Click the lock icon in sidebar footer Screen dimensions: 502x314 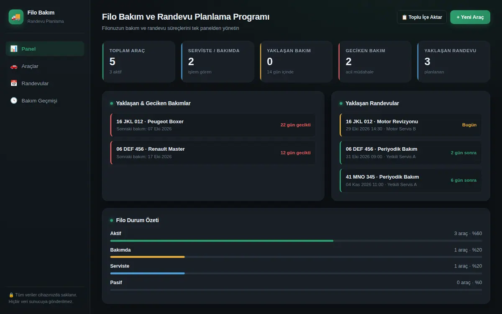[x=11, y=295]
